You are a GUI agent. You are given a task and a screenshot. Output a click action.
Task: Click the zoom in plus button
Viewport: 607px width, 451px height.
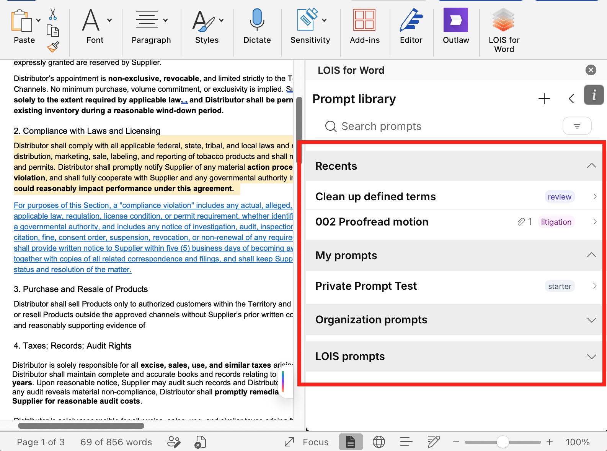point(550,442)
